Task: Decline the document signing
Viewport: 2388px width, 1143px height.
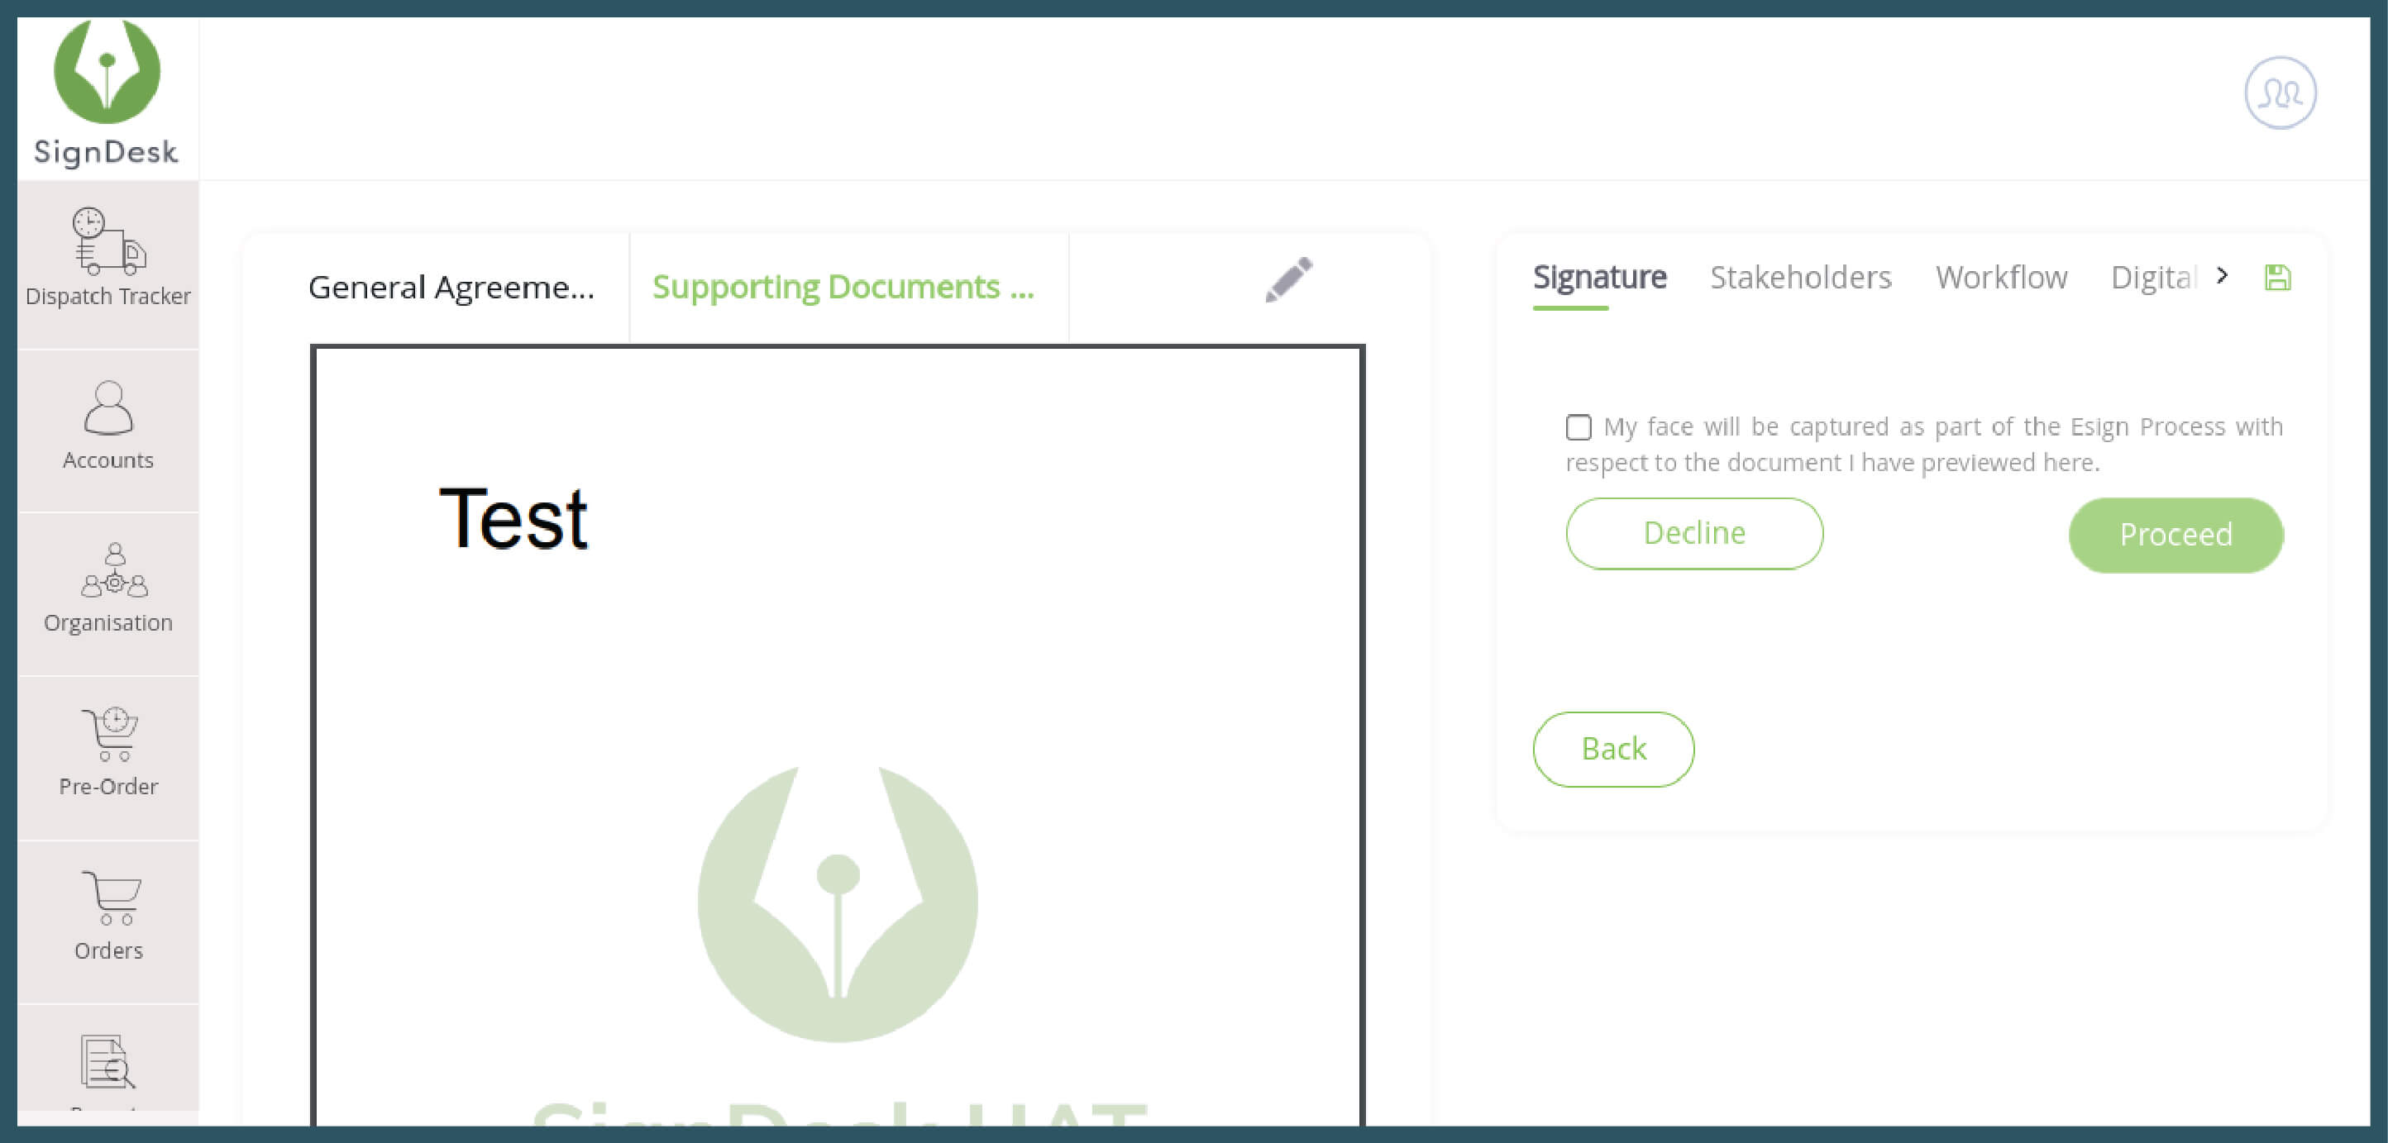Action: tap(1693, 532)
